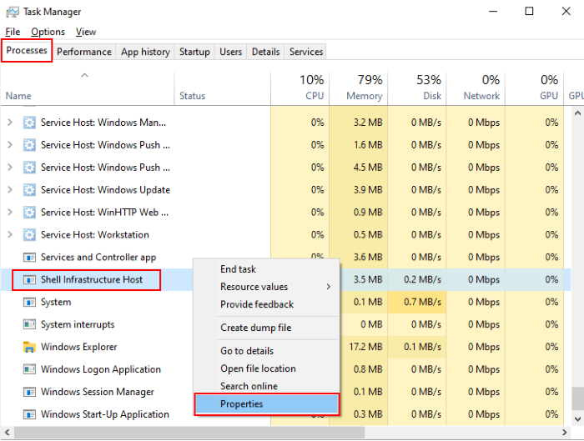Screen dimensions: 584x441
Task: Click the Windows Session Manager icon
Action: (x=29, y=392)
